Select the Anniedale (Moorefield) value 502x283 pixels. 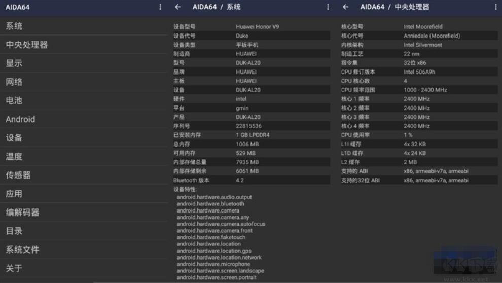[x=432, y=36]
